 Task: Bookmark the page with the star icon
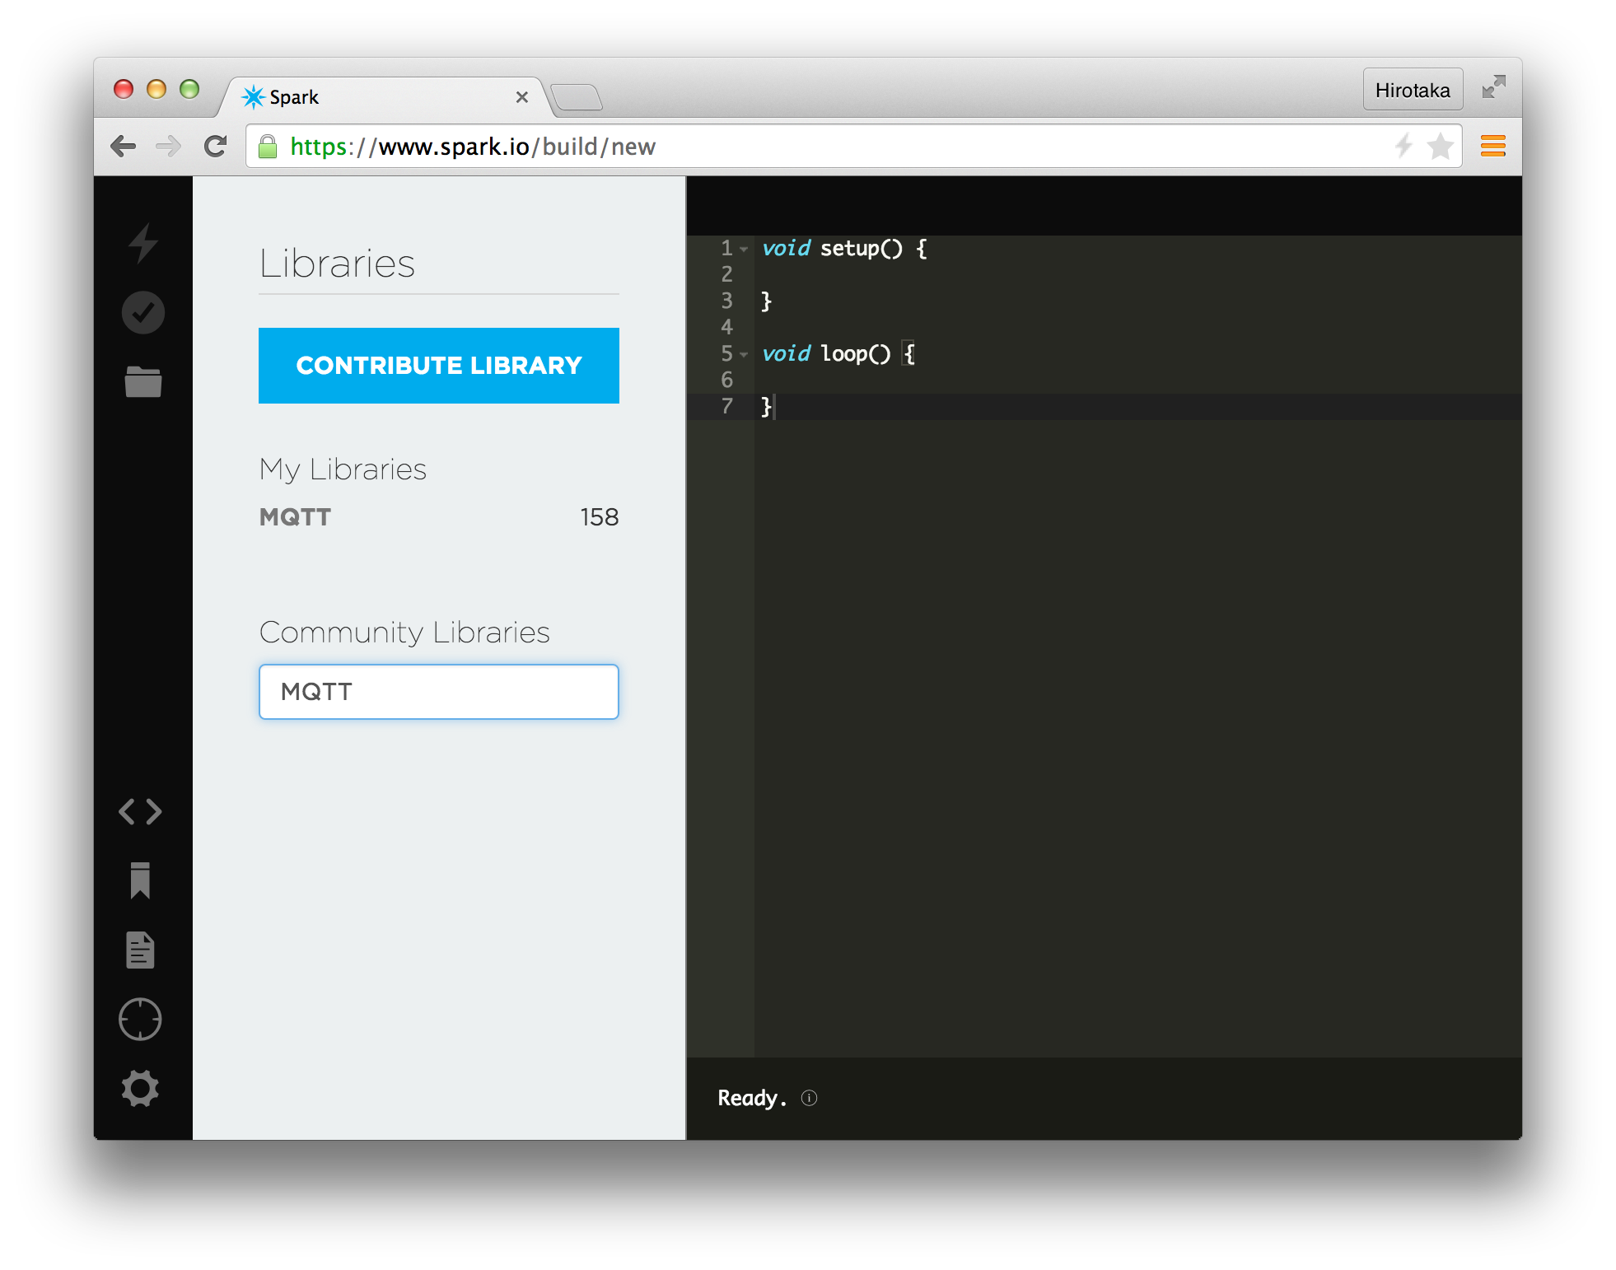tap(1441, 147)
